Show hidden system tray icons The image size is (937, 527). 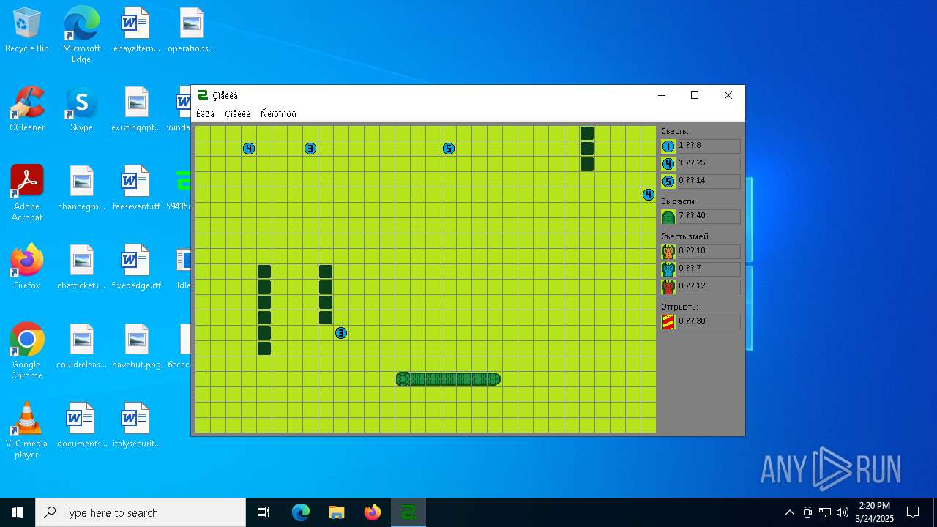tap(789, 512)
